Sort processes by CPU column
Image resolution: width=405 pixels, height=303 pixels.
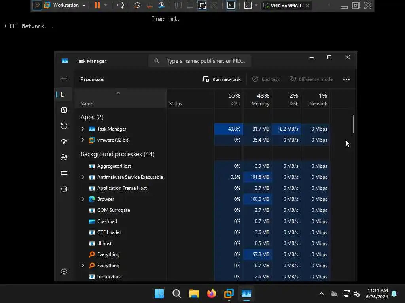(229, 99)
